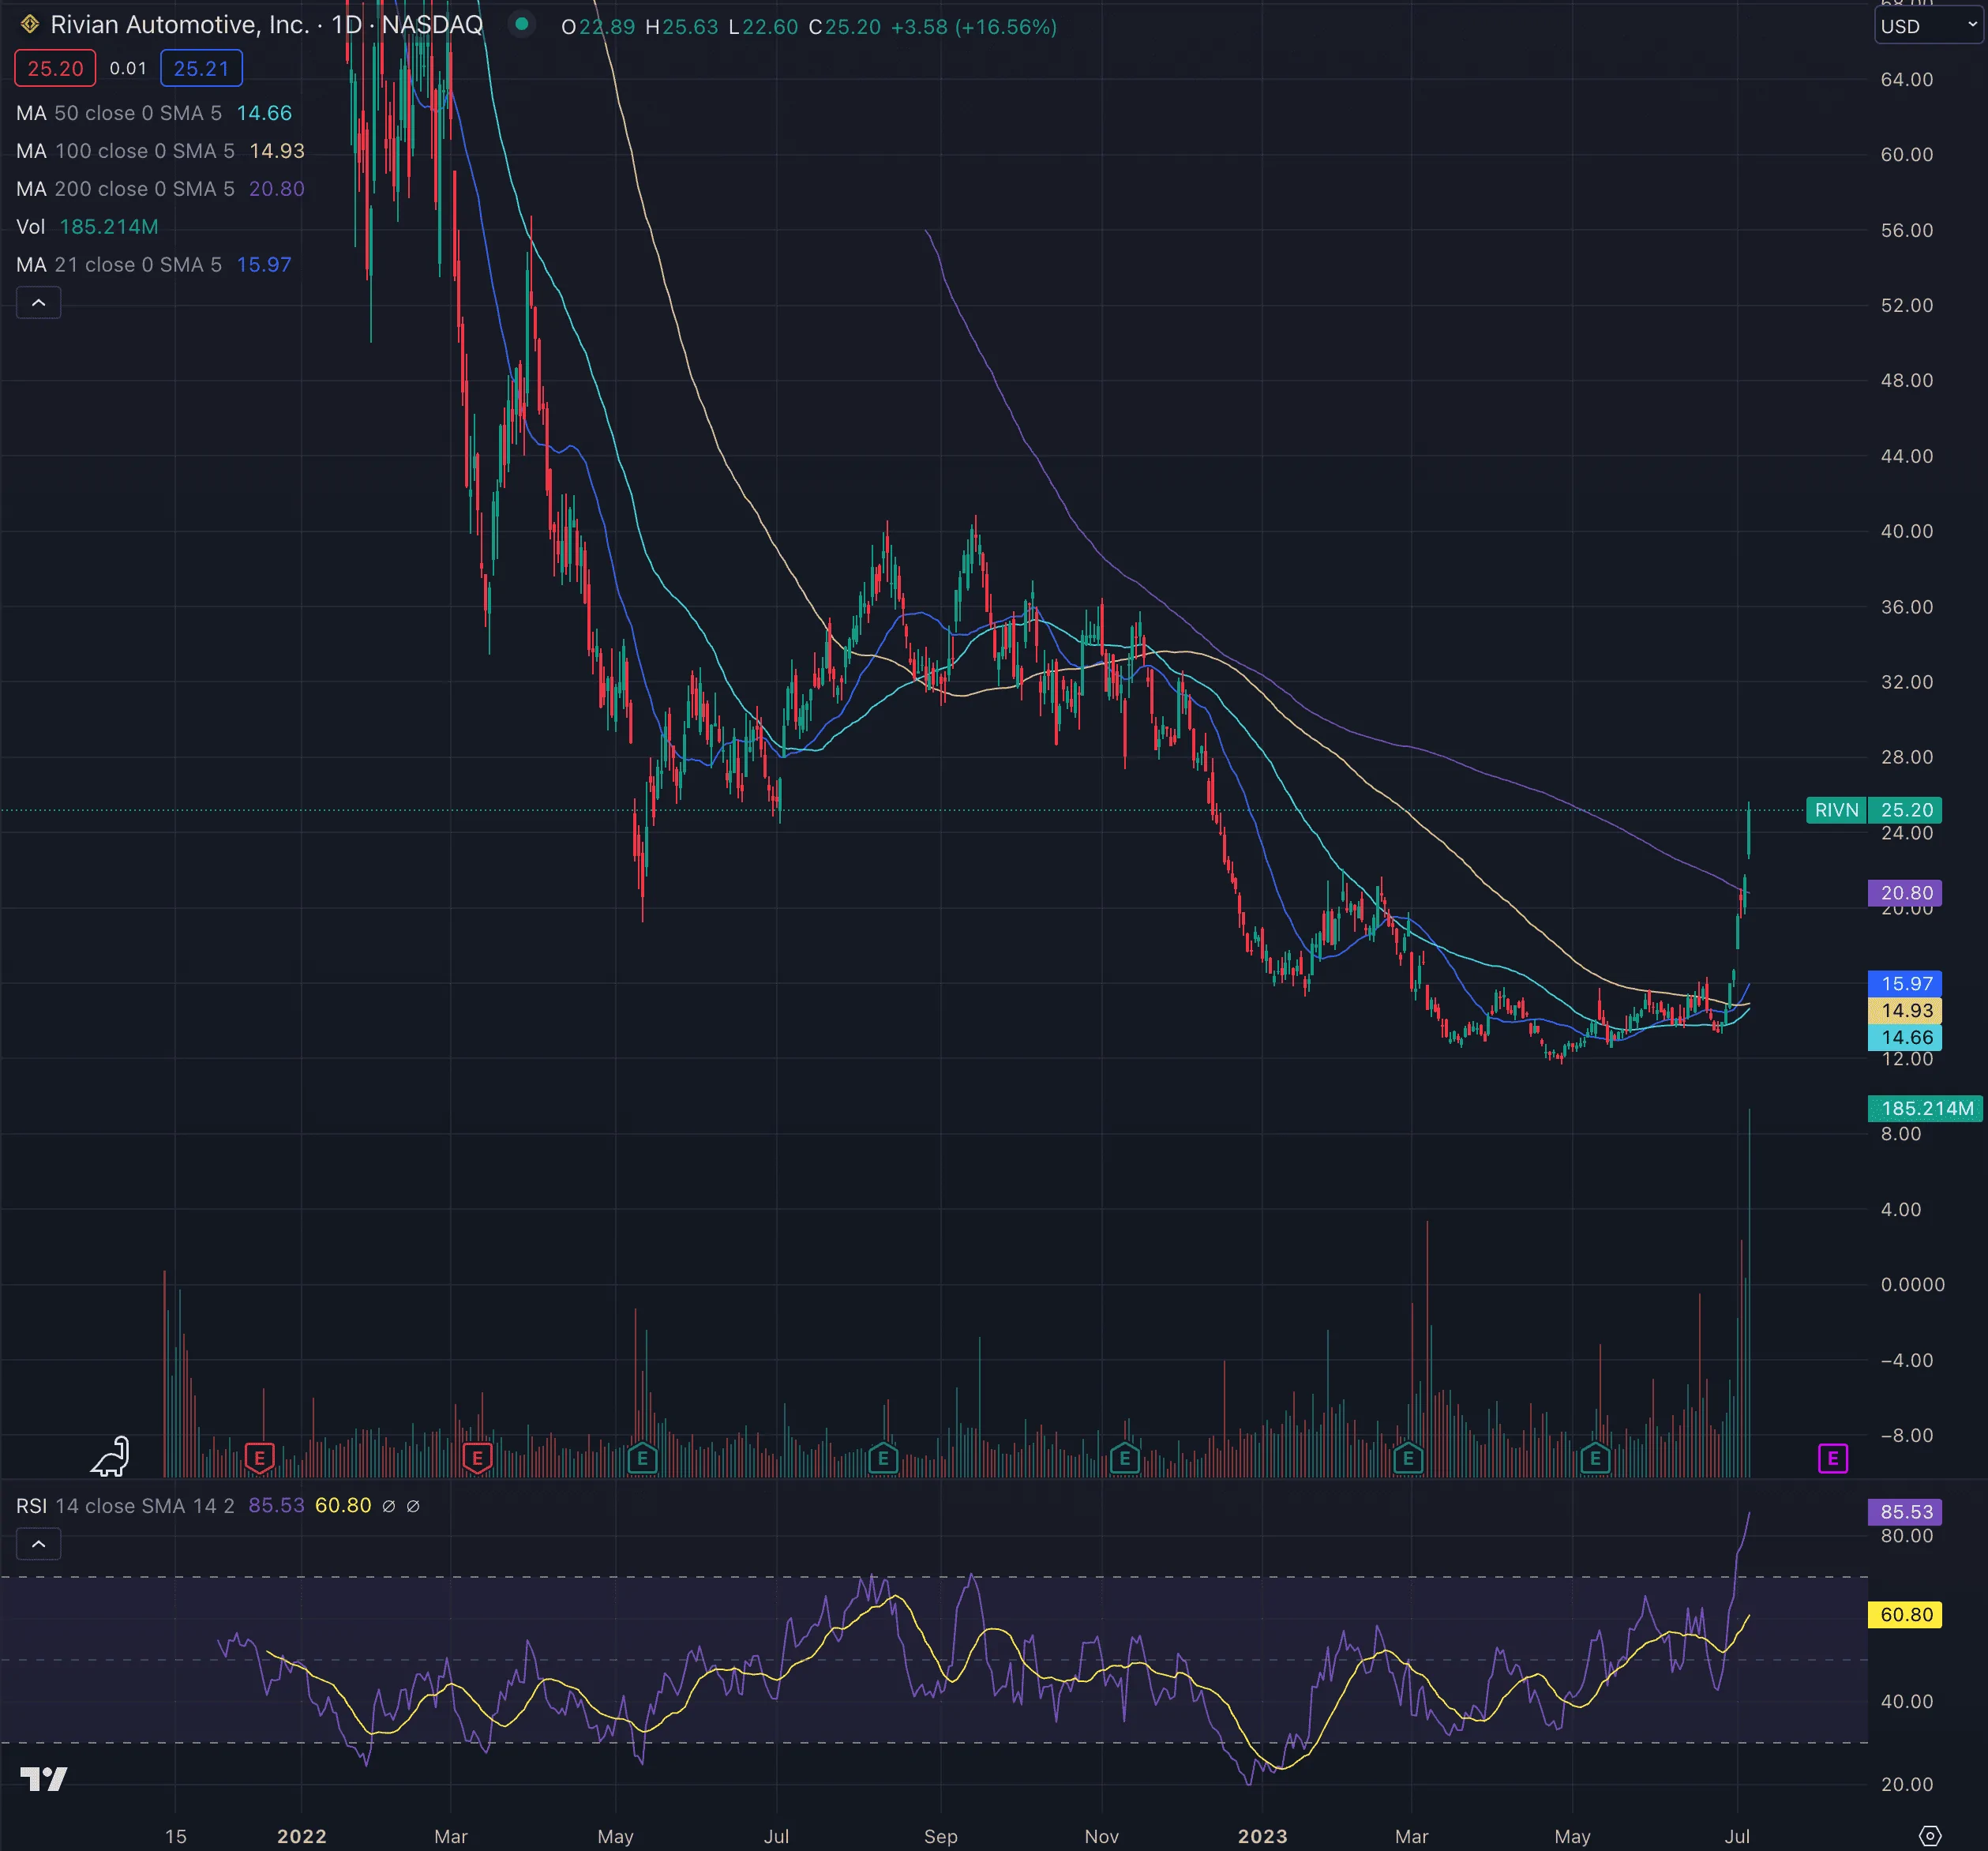Click the open value O22.89
The image size is (1988, 1851).
click(x=598, y=27)
